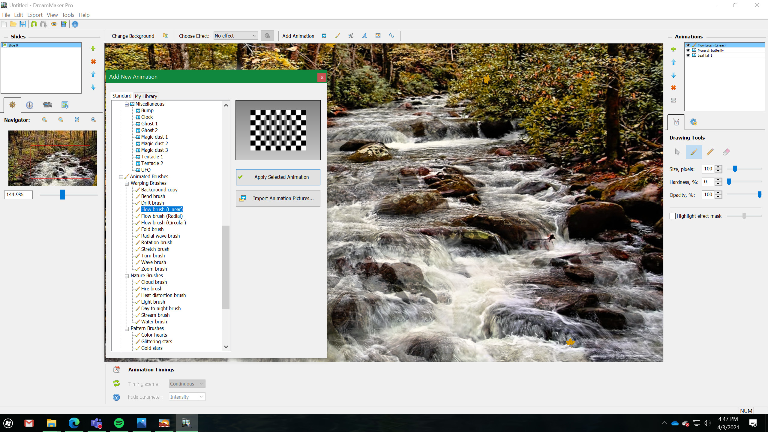Viewport: 768px width, 432px height.
Task: Hide the Monarch butterfly animation
Action: pos(688,50)
